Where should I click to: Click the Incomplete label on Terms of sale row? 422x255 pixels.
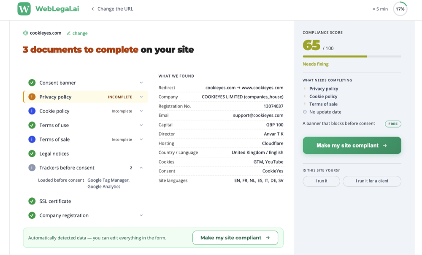122,140
